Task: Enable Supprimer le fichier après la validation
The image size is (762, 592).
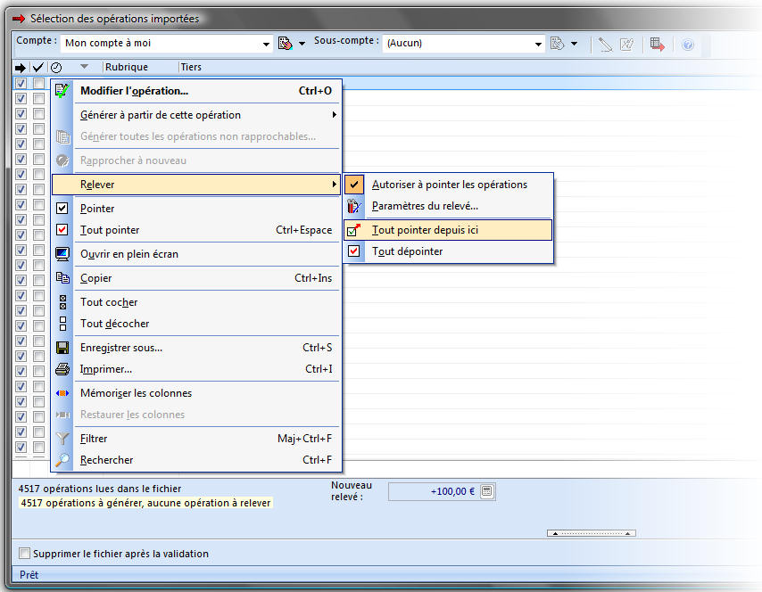Action: click(x=25, y=554)
